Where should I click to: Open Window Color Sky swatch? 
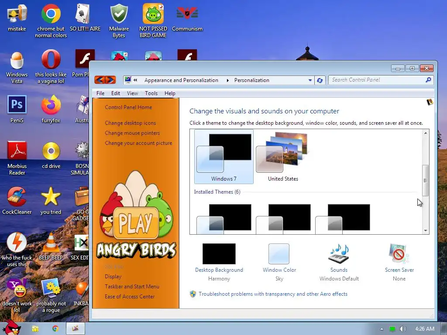click(x=279, y=253)
